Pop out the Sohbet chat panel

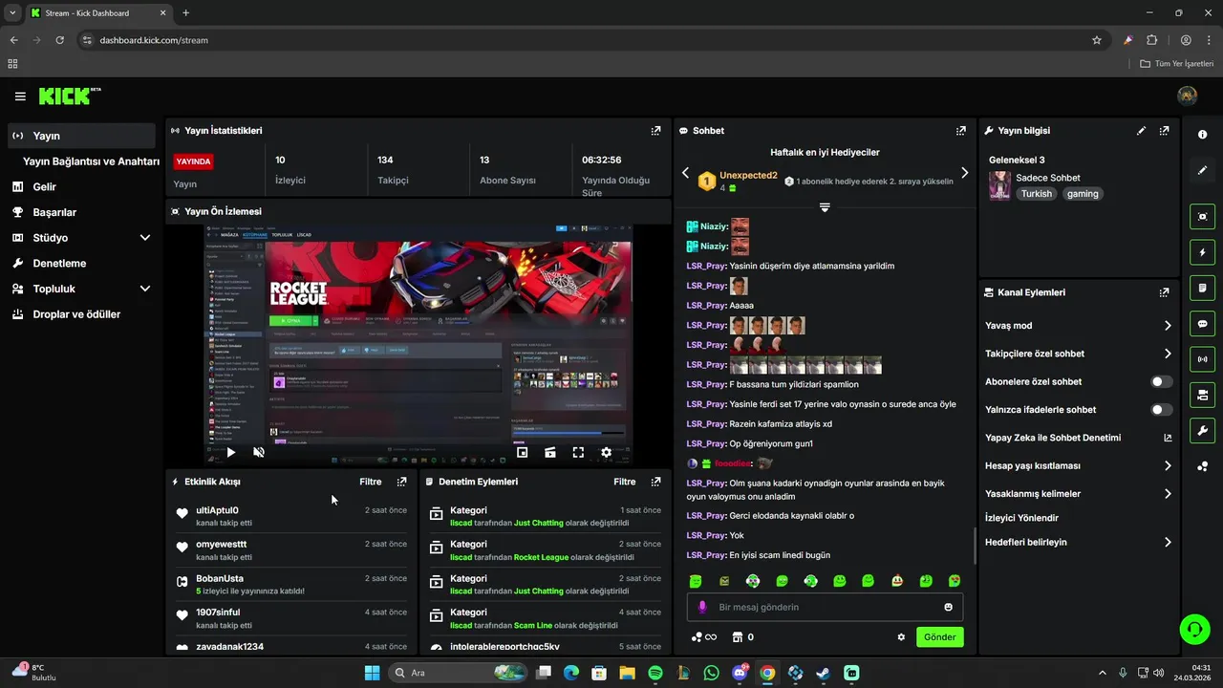[x=961, y=131]
